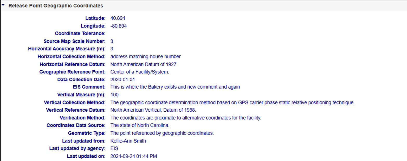407x161 pixels.
Task: Click the Coordinate Tolerance label
Action: [x=80, y=33]
